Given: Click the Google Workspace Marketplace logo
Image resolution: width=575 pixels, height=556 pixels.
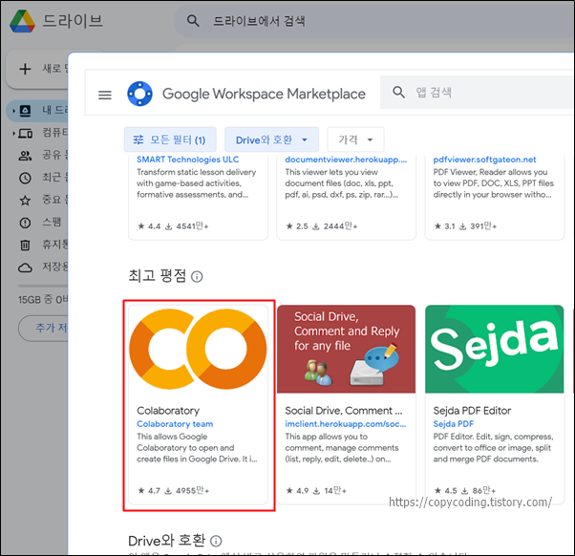Looking at the screenshot, I should pos(139,94).
